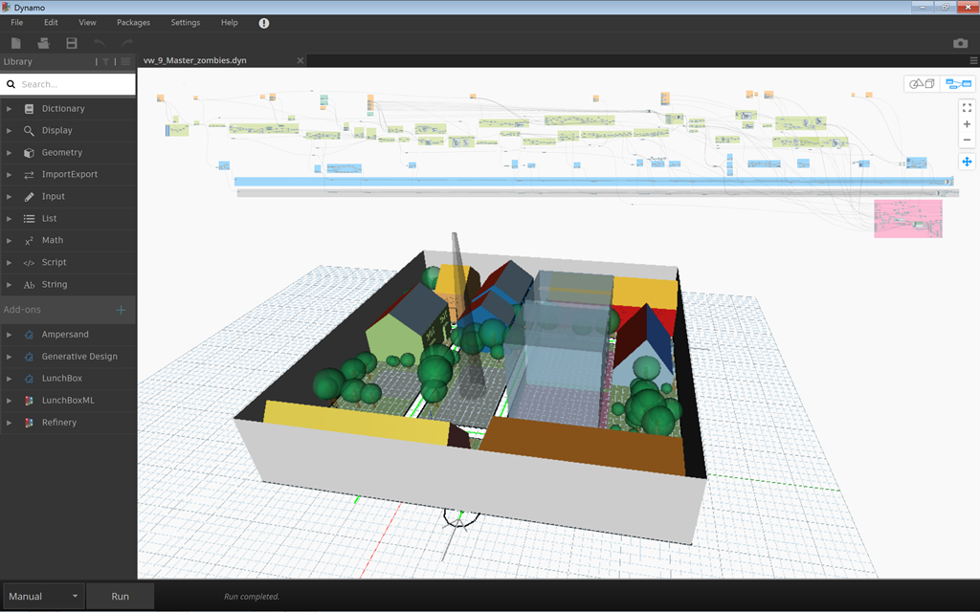Switch to 3D geometry background preview navigation

(x=923, y=84)
